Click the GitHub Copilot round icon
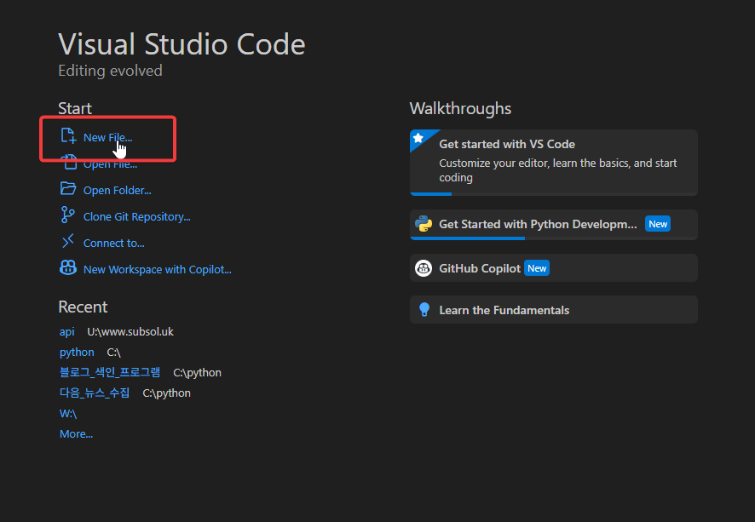 424,268
